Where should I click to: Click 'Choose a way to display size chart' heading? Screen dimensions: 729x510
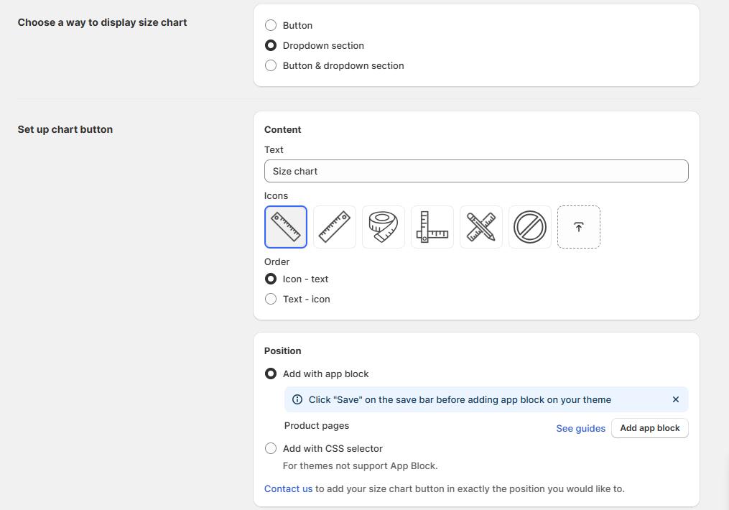click(x=102, y=22)
